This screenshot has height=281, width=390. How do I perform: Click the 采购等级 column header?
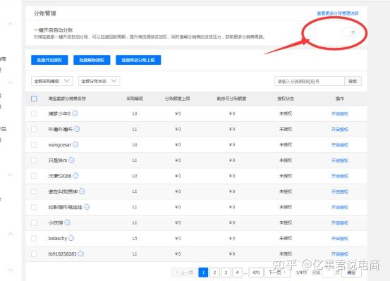coord(135,99)
